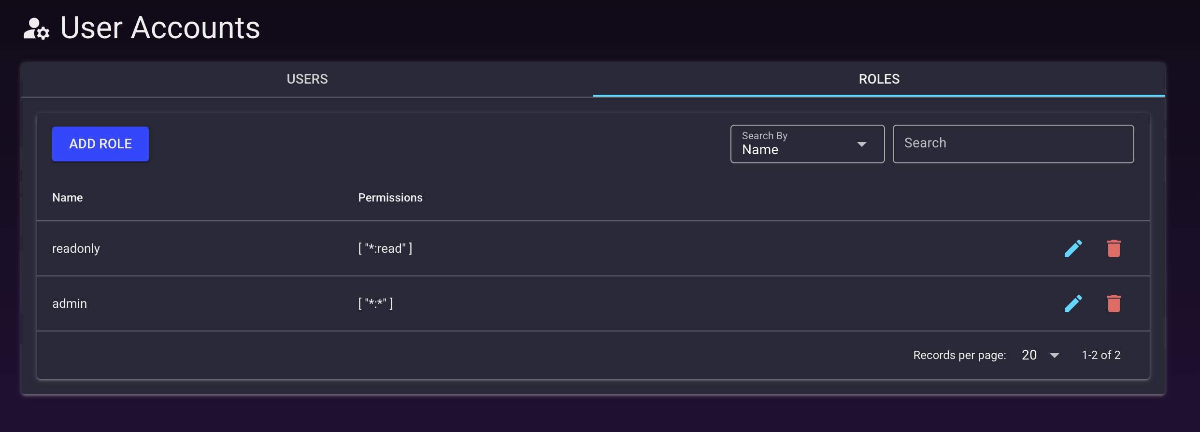The image size is (1200, 432).
Task: Focus the Search text field
Action: tap(1013, 144)
